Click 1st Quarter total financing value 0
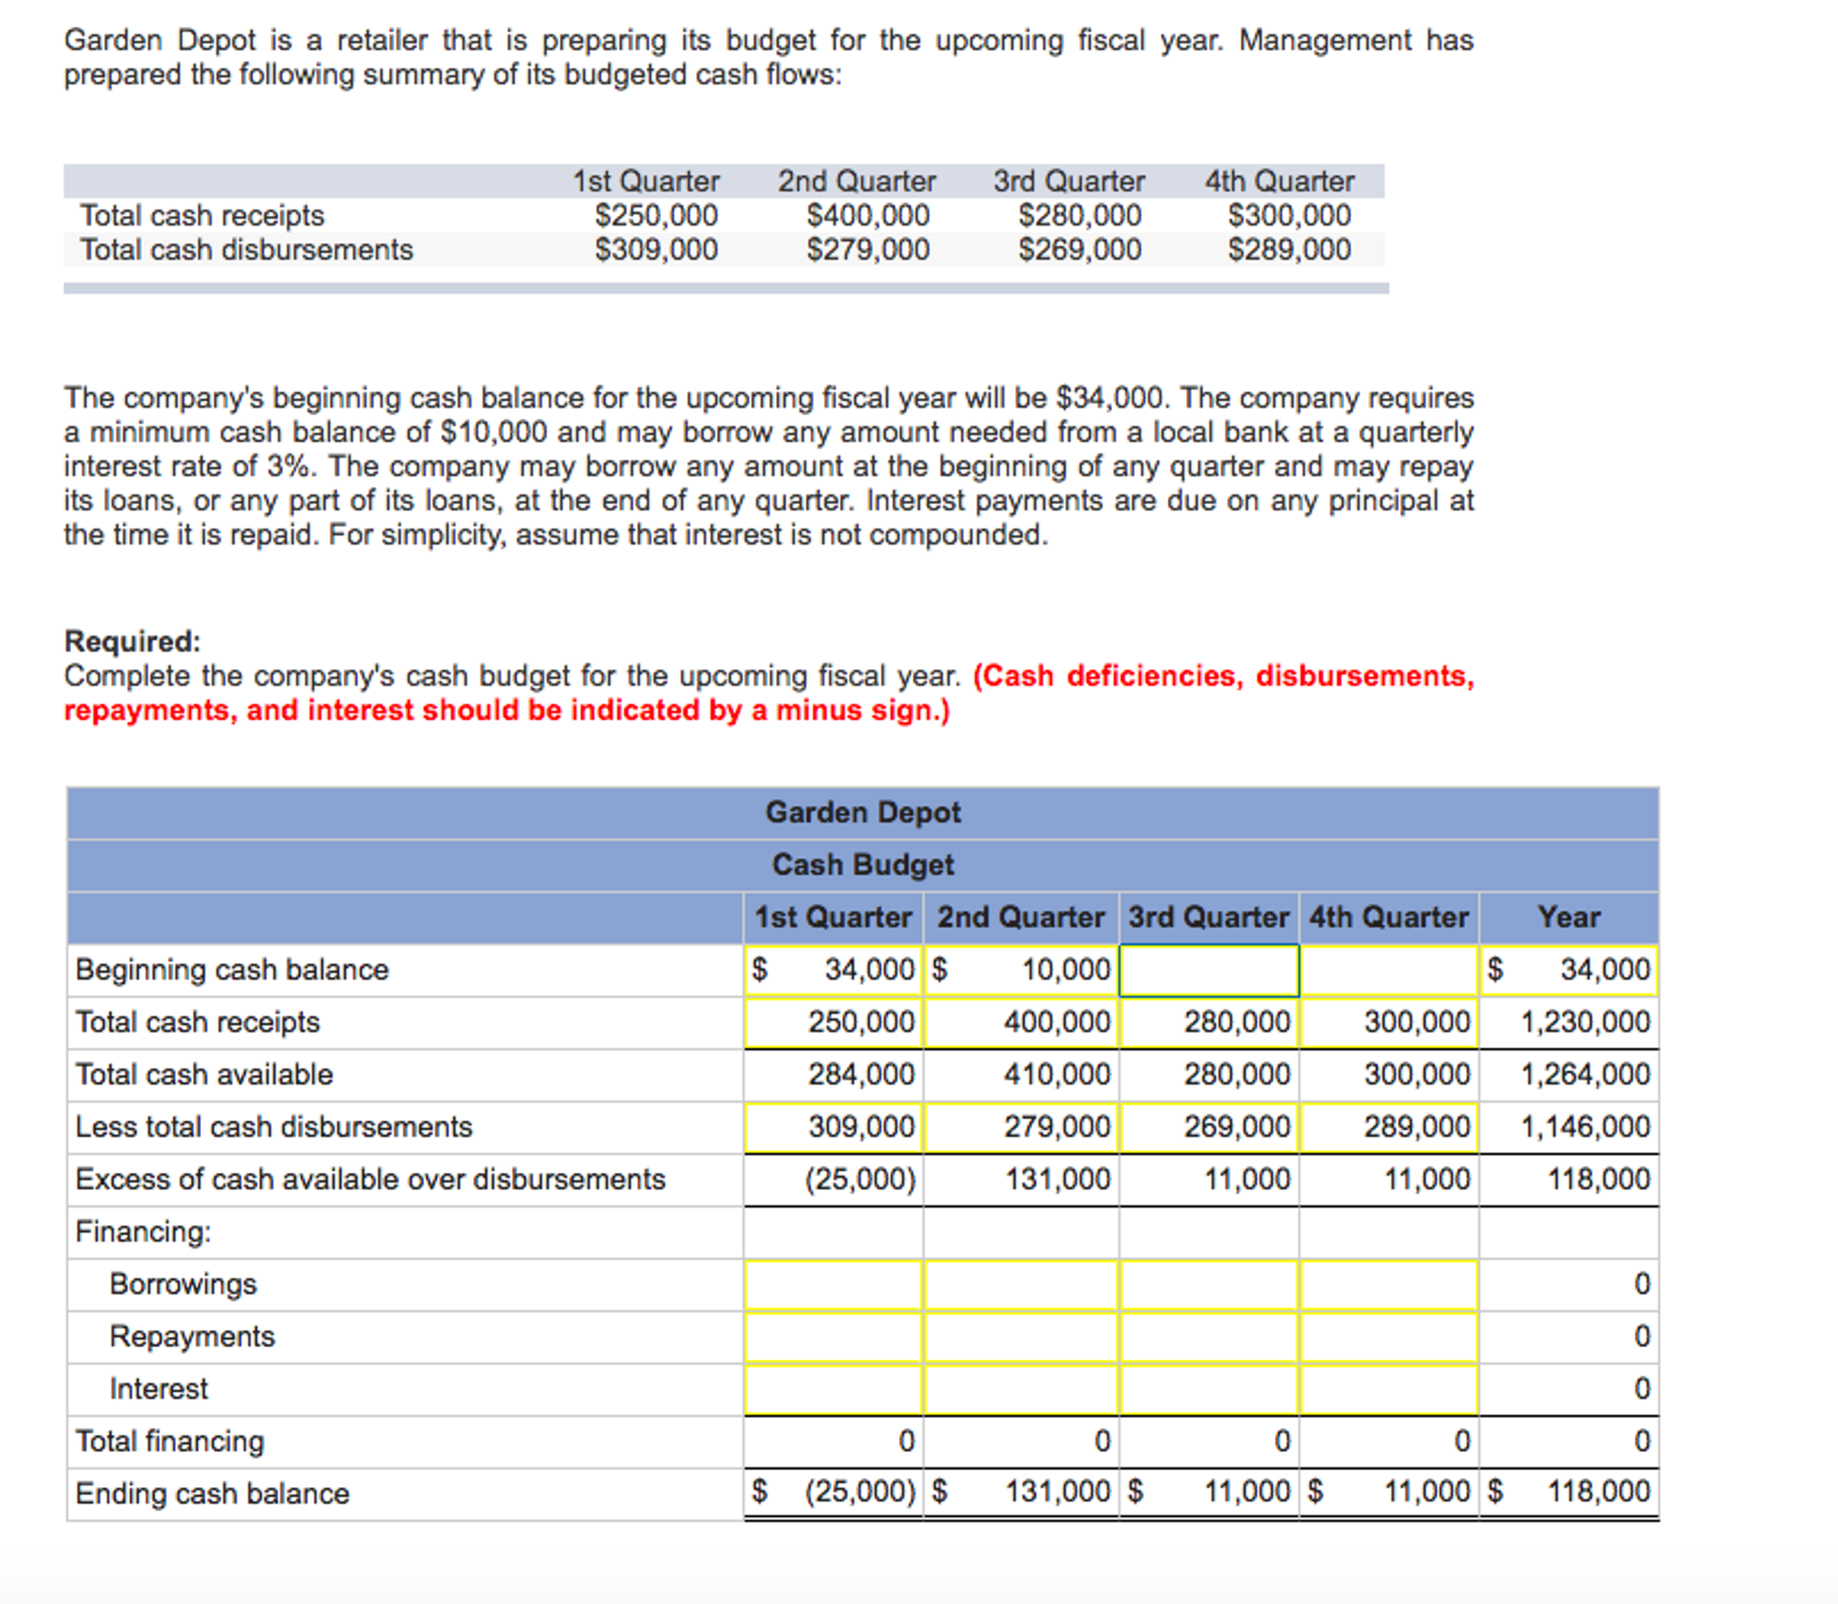 906,1441
